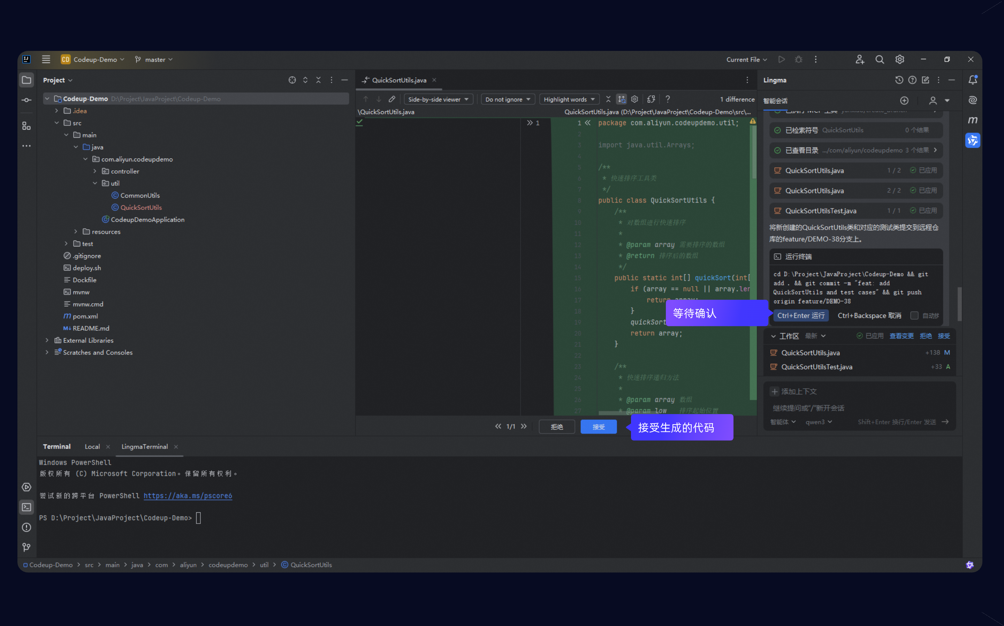Open the Lingma chat history icon
This screenshot has height=626, width=1004.
(x=899, y=80)
